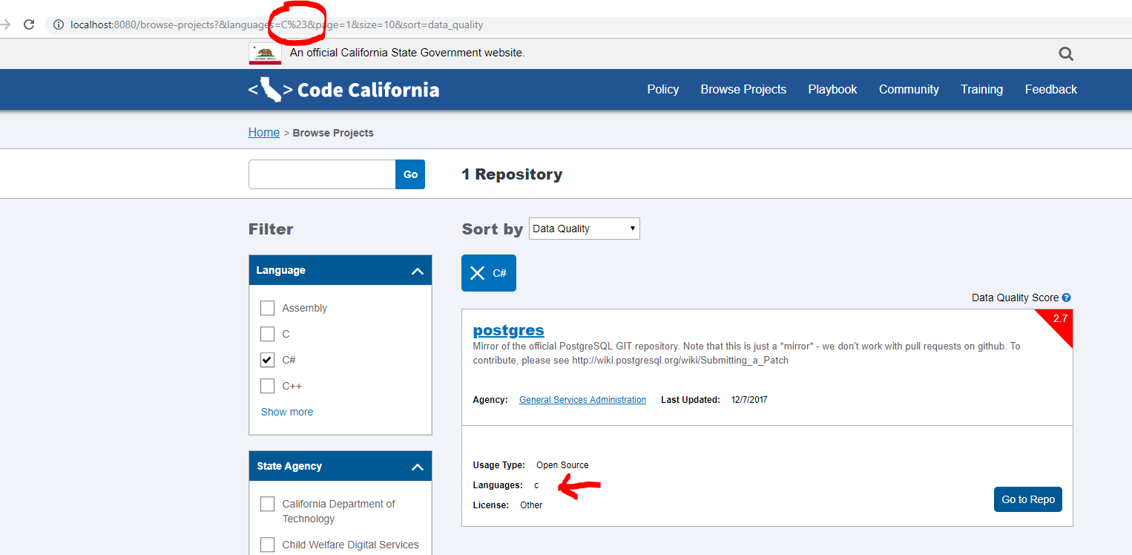Click the Go to Repo button
The height and width of the screenshot is (555, 1132).
(x=1028, y=499)
